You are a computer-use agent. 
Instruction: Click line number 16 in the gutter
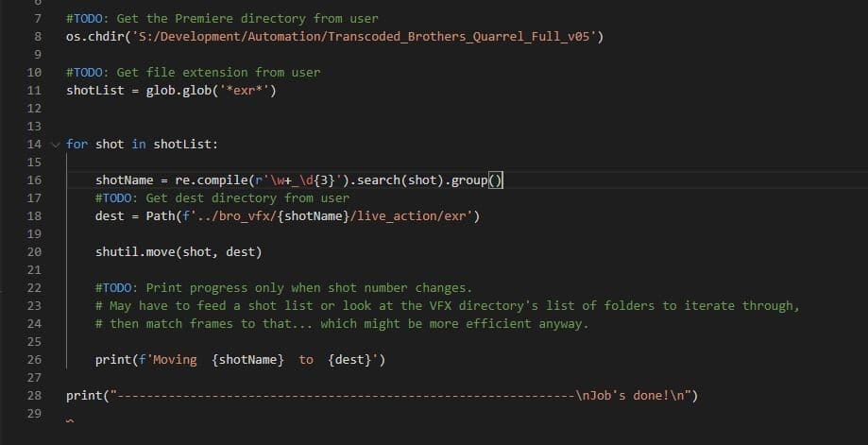click(35, 180)
